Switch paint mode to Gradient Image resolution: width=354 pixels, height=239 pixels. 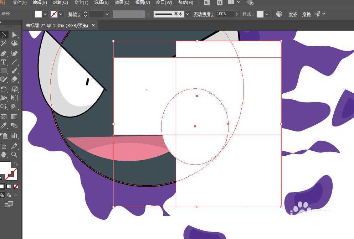point(9,186)
